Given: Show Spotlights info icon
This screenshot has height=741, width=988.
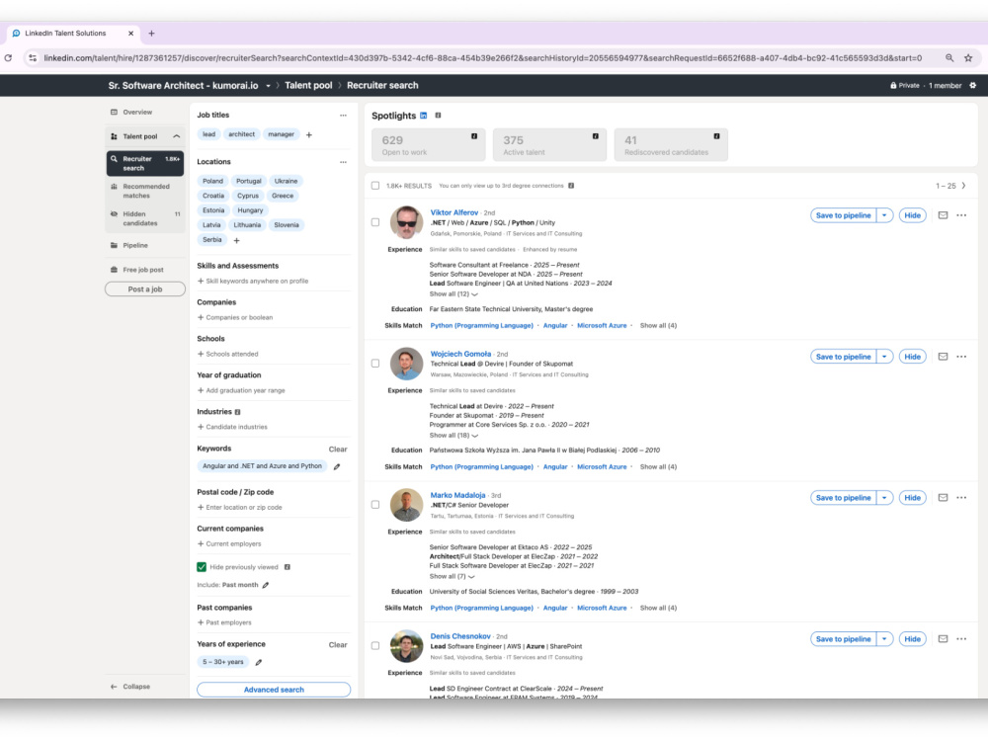Looking at the screenshot, I should pyautogui.click(x=438, y=116).
